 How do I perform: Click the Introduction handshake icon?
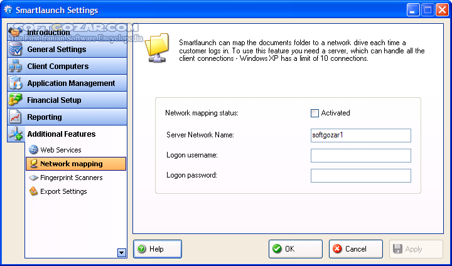pyautogui.click(x=15, y=32)
